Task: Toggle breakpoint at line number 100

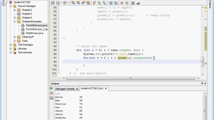Action: pyautogui.click(x=54, y=69)
